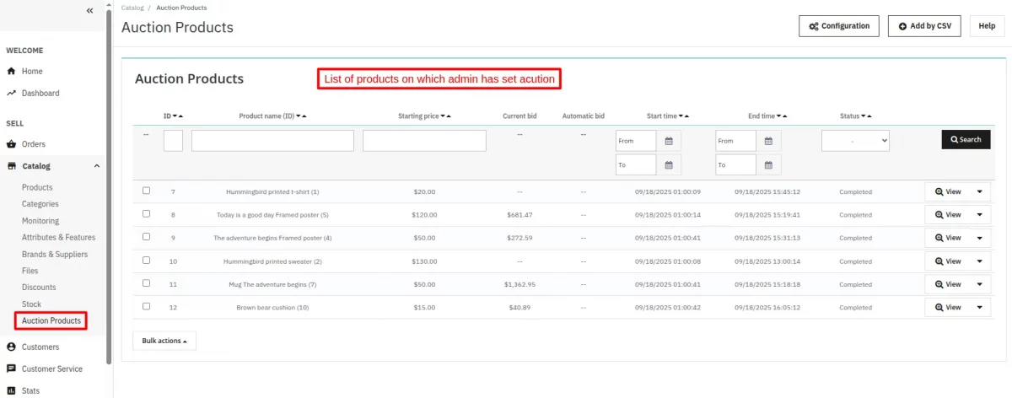The height and width of the screenshot is (398, 1012).
Task: View the Hummingbird printed t-shirt auction
Action: pos(948,191)
